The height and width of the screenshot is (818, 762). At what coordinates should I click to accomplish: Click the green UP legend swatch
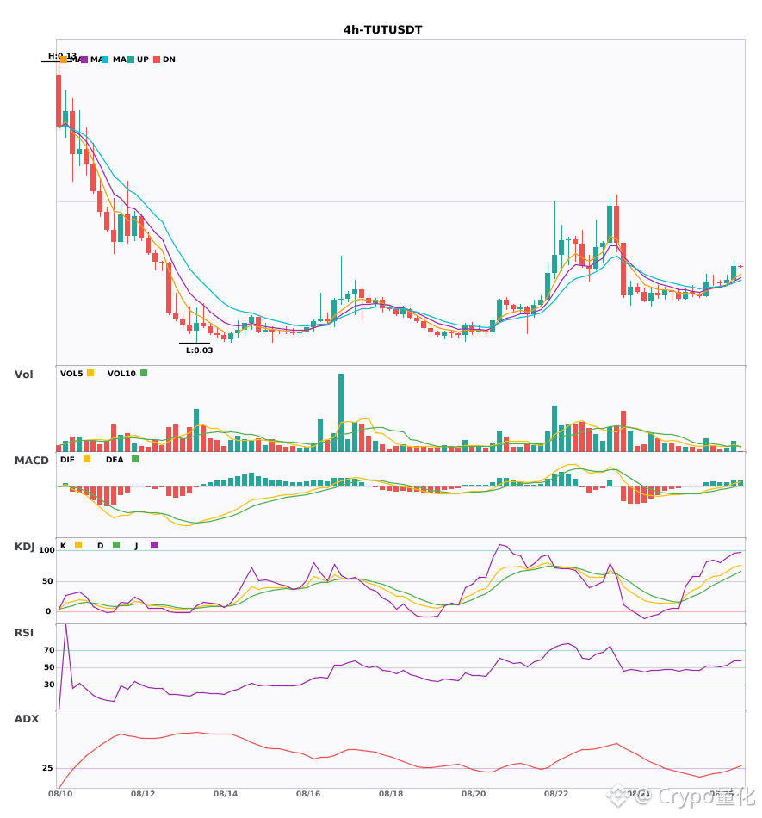click(x=131, y=59)
